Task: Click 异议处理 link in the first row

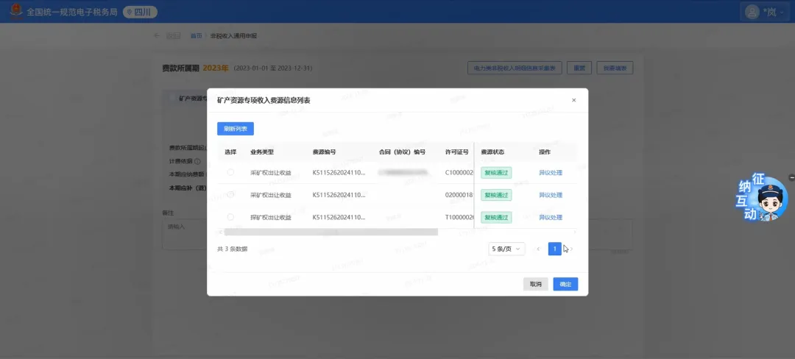Action: (550, 173)
